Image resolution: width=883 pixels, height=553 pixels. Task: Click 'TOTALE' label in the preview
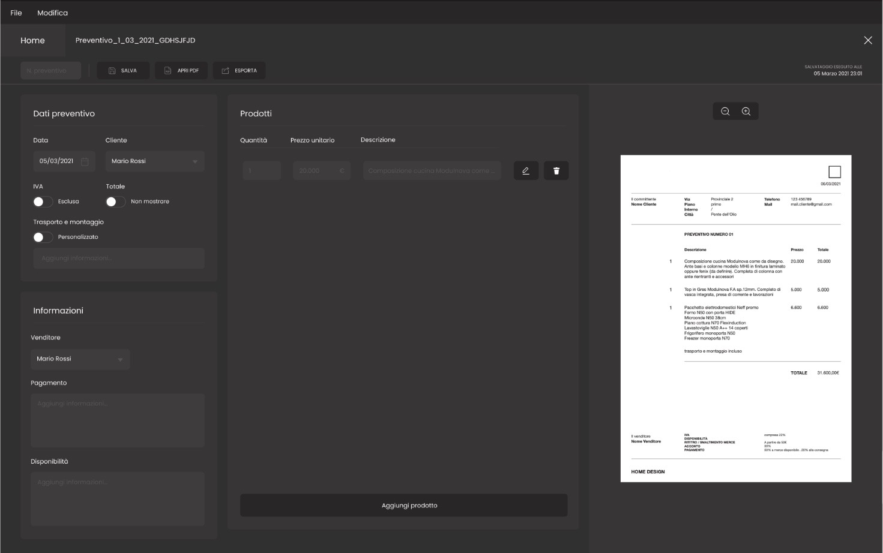[x=799, y=373]
